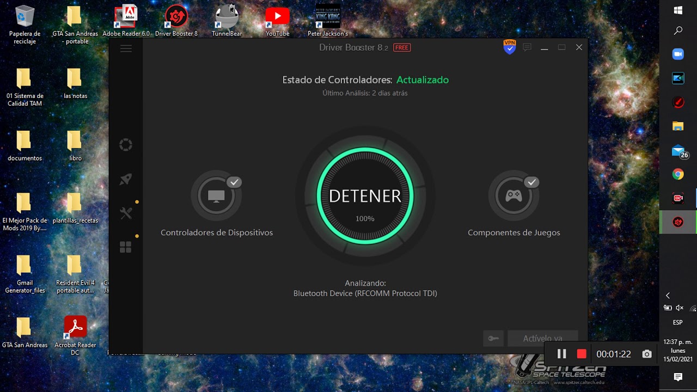Select the Adobe Reader 6.0 desktop shortcut
The image size is (697, 392).
pyautogui.click(x=126, y=22)
